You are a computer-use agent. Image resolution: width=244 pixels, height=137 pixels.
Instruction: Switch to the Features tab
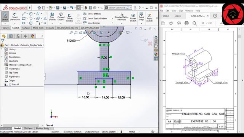(6, 28)
